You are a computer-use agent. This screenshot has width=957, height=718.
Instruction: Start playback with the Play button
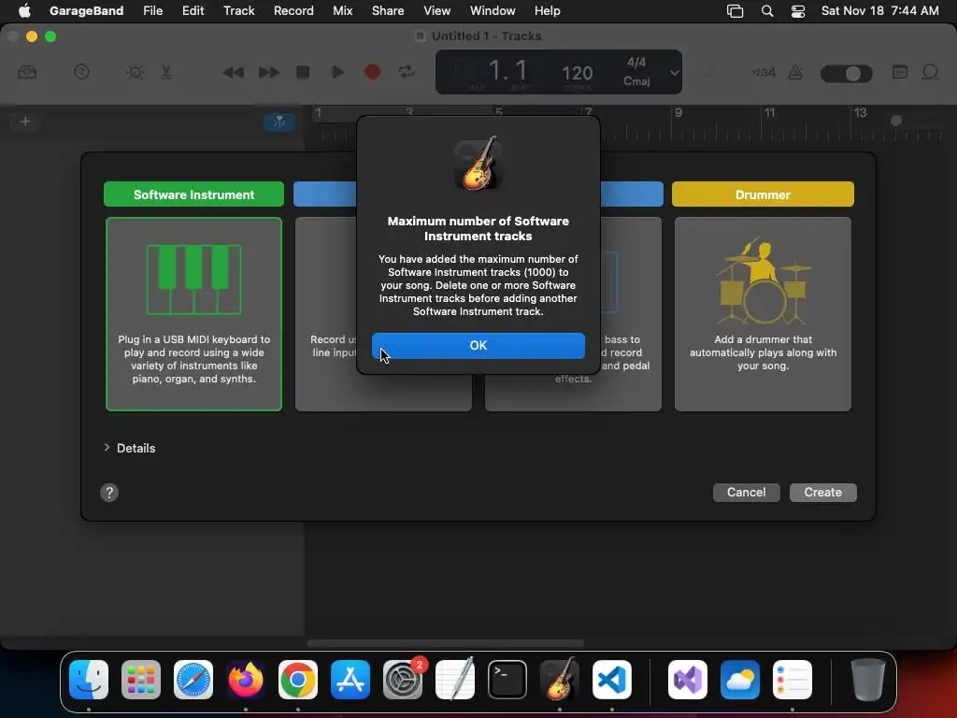(x=337, y=72)
